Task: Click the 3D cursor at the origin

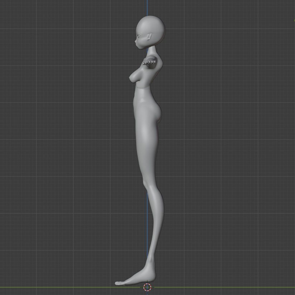Action: click(147, 287)
